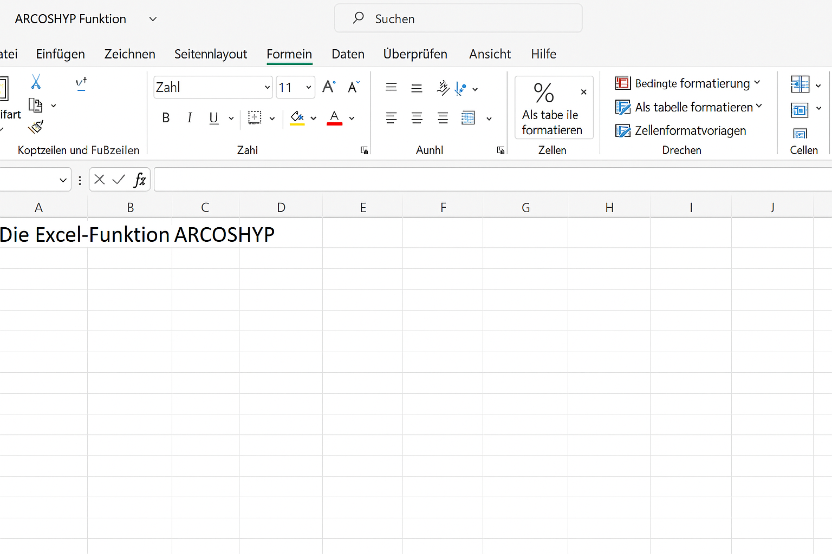Apply the red font color swatch
The height and width of the screenshot is (554, 832).
pos(334,118)
